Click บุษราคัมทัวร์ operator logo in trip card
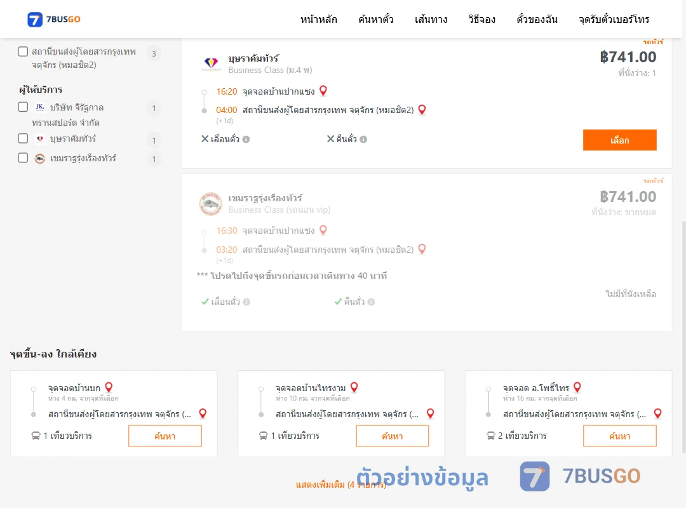This screenshot has height=508, width=686. coord(212,64)
